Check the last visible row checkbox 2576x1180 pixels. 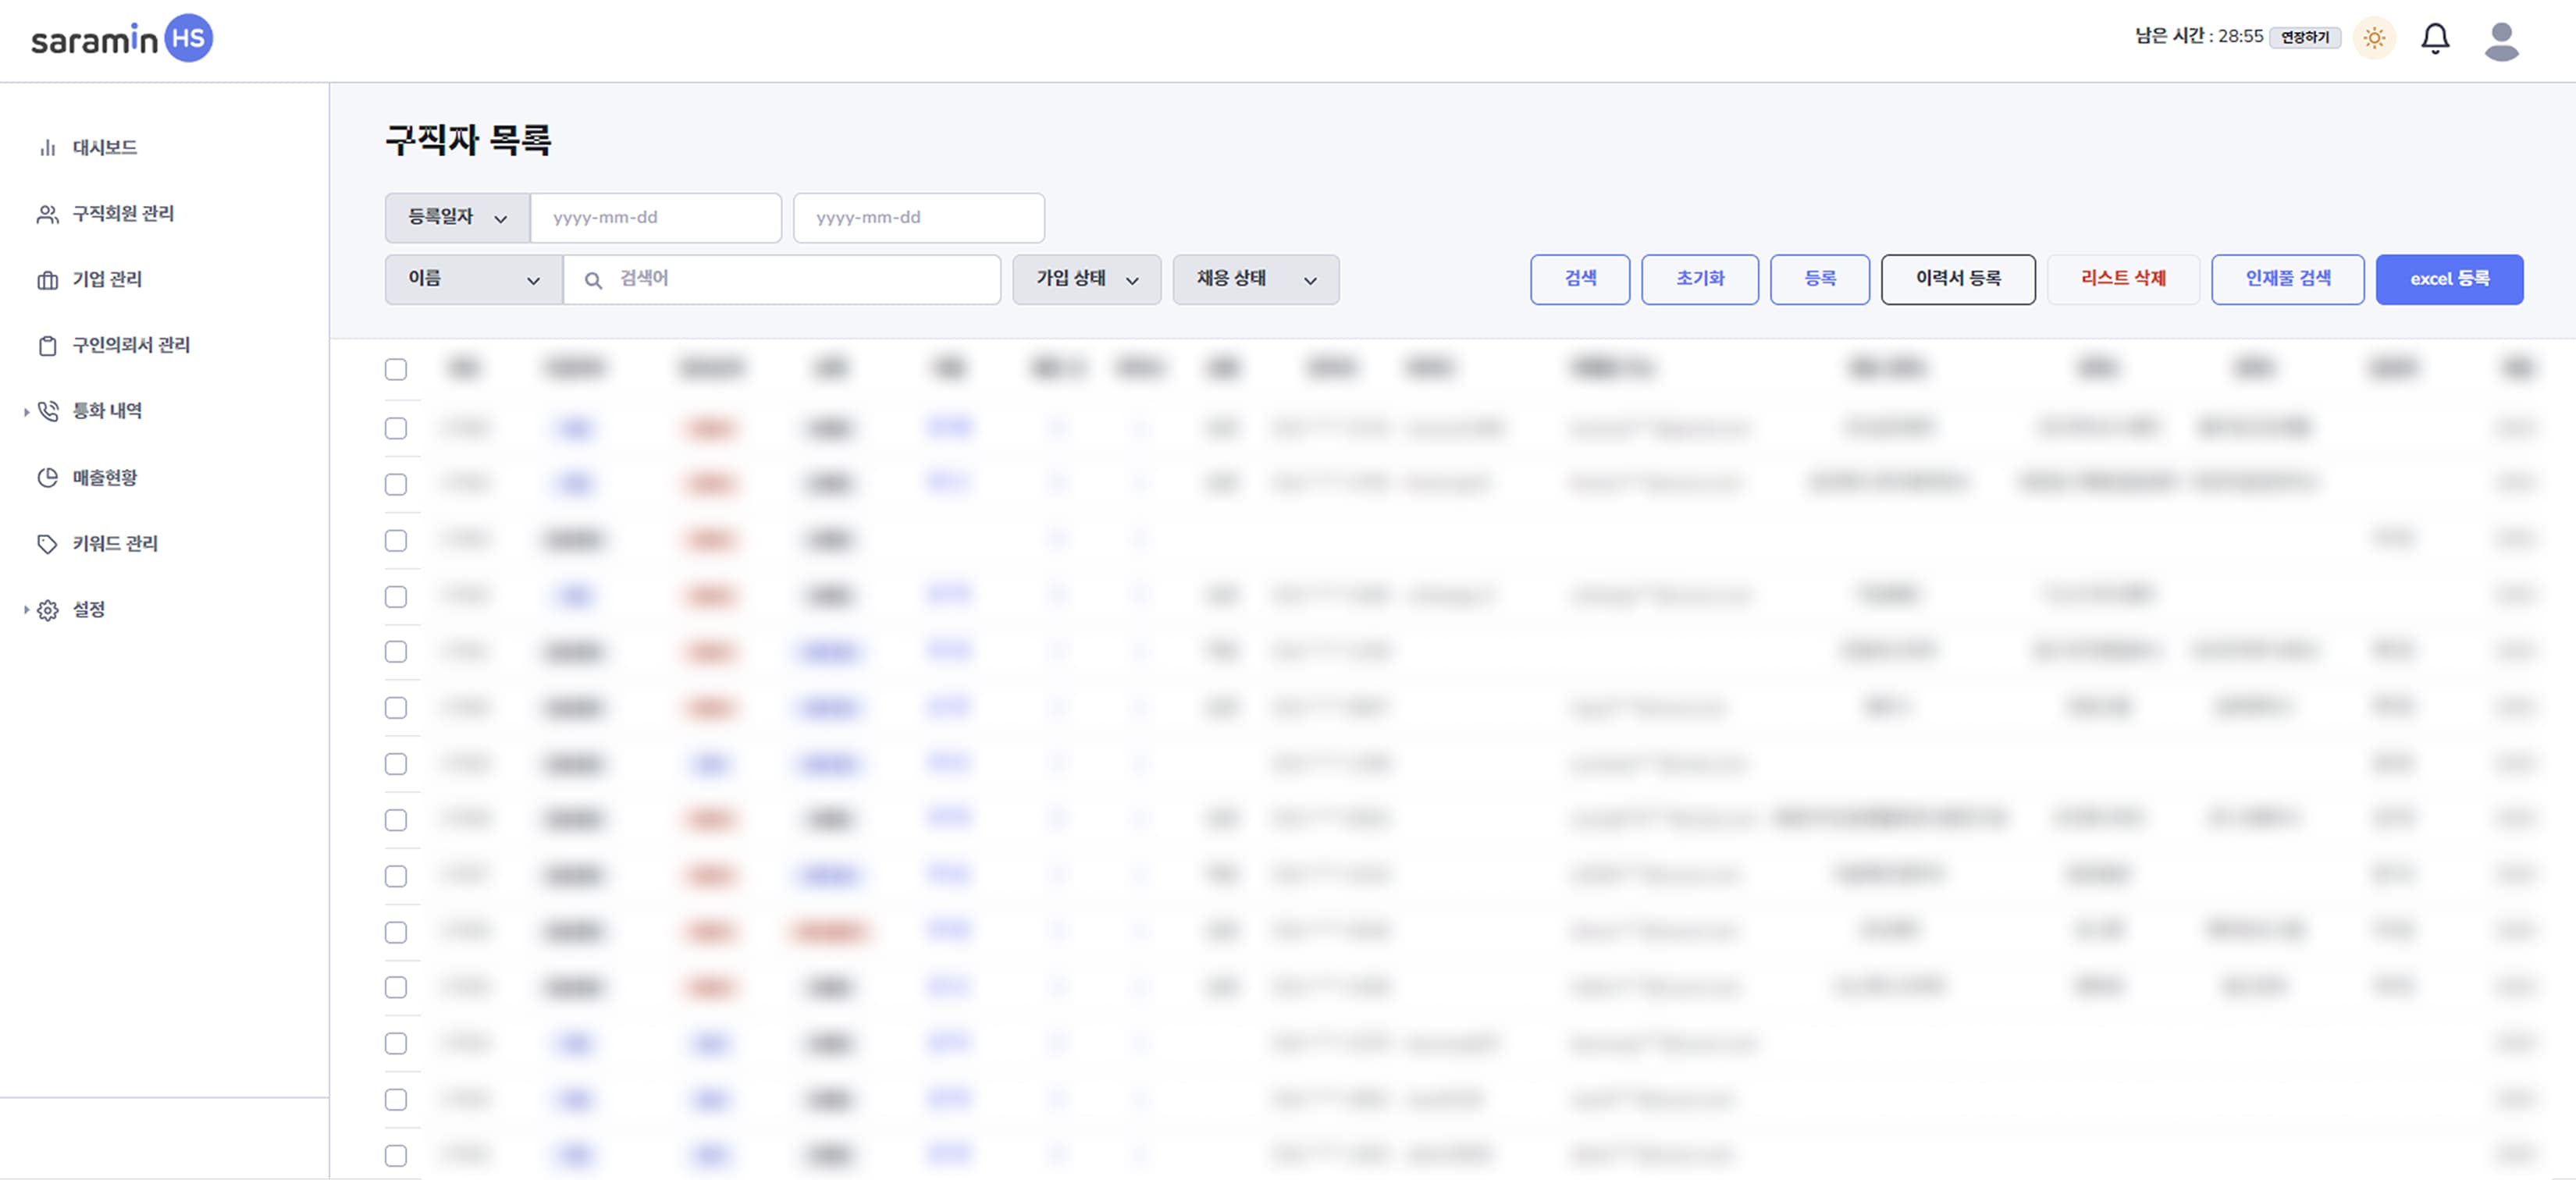tap(396, 1156)
